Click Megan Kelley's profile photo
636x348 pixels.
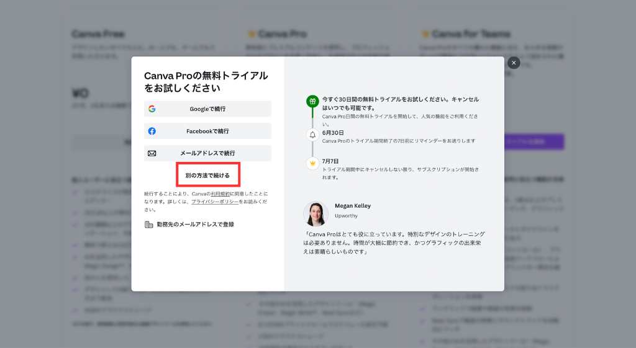point(316,213)
